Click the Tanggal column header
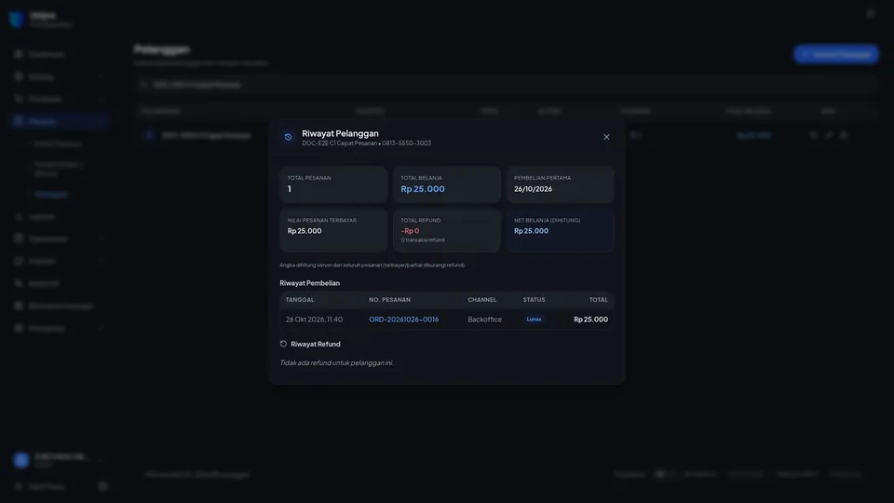The image size is (894, 503). (x=300, y=300)
